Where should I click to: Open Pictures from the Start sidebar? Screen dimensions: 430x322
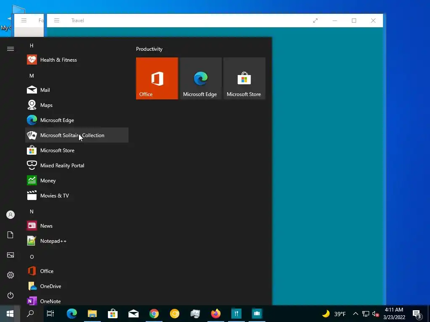coord(10,255)
